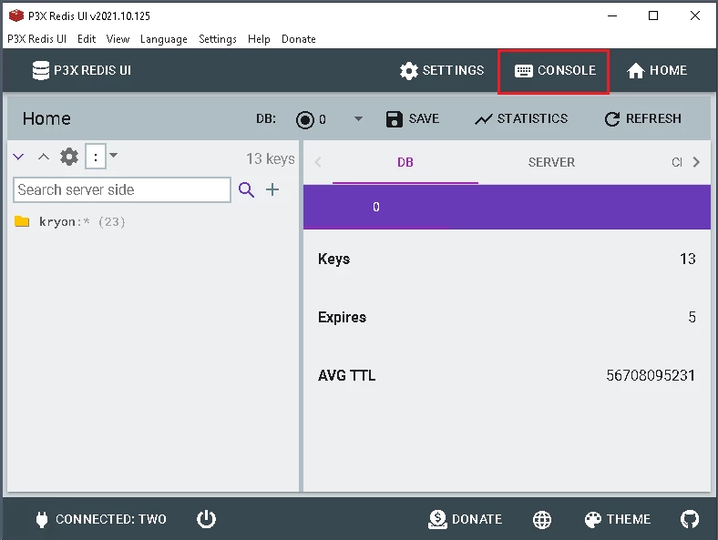Image resolution: width=718 pixels, height=540 pixels.
Task: Select the DB 0 radio indicator
Action: coord(305,120)
